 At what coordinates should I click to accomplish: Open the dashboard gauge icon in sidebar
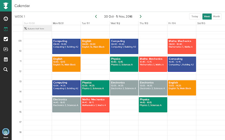(x=6, y=19)
